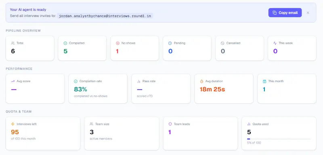The image size is (323, 155).
Task: Click the Pending clock icon
Action: pos(170,43)
